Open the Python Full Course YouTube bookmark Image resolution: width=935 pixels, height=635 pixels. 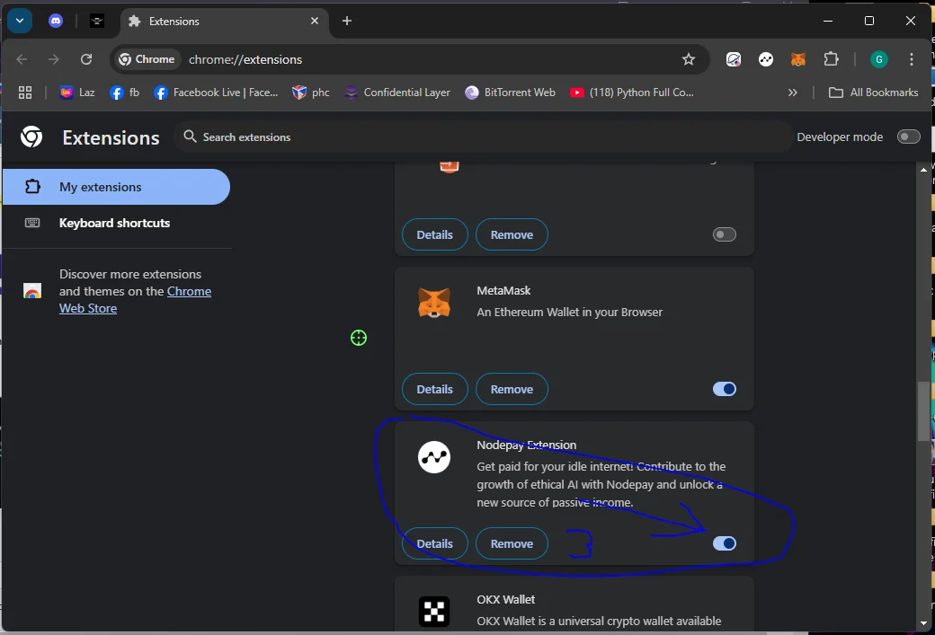click(x=631, y=93)
